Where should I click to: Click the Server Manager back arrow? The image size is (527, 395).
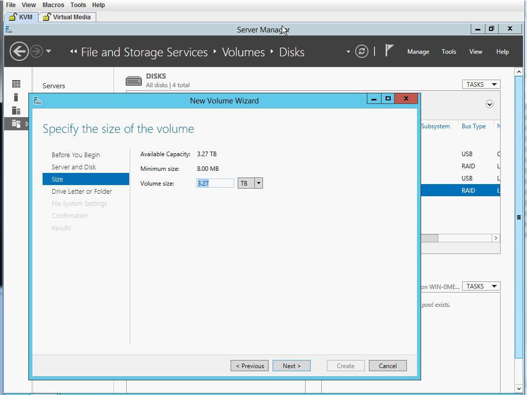point(19,52)
